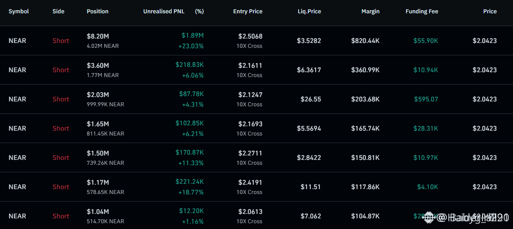This screenshot has height=229, width=513.
Task: Click the $2.2711 entry price
Action: tap(250, 153)
